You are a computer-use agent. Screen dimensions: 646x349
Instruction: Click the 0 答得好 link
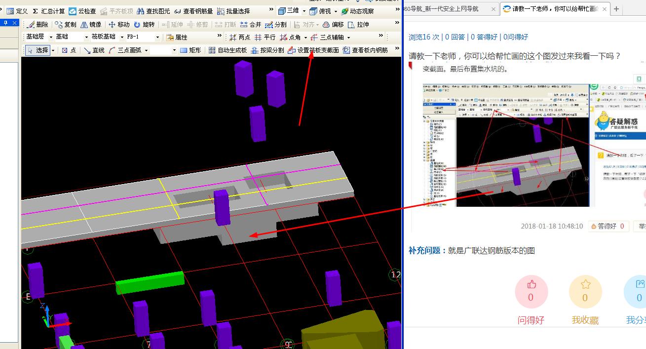[484, 37]
